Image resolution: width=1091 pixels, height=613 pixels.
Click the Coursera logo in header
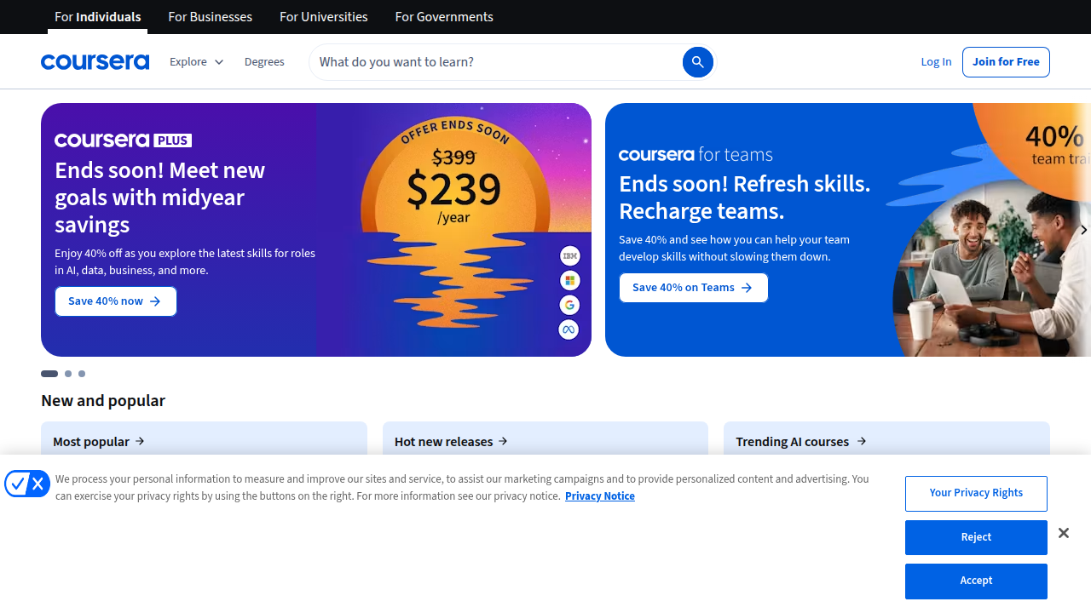95,62
